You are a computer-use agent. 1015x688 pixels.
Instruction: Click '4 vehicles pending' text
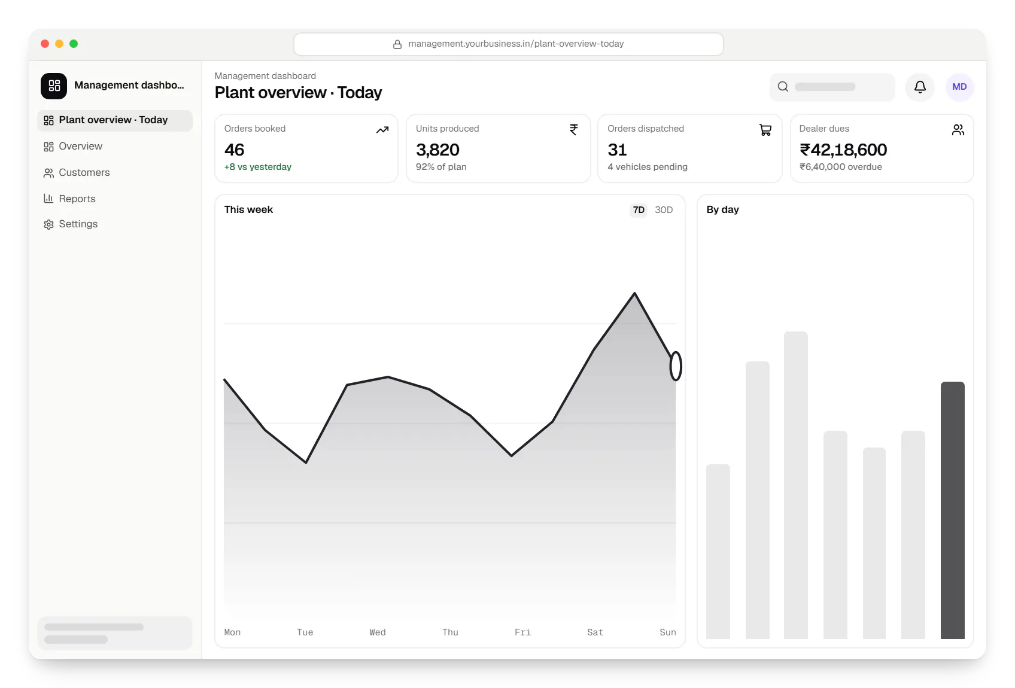pos(648,167)
